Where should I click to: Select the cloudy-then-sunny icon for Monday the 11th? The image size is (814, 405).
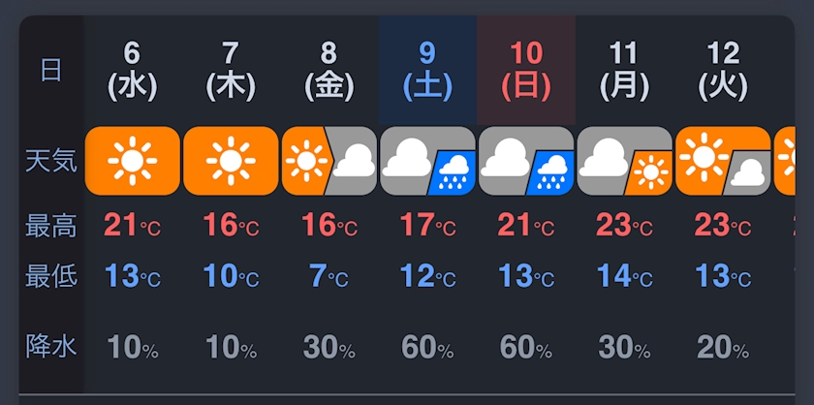pos(624,160)
